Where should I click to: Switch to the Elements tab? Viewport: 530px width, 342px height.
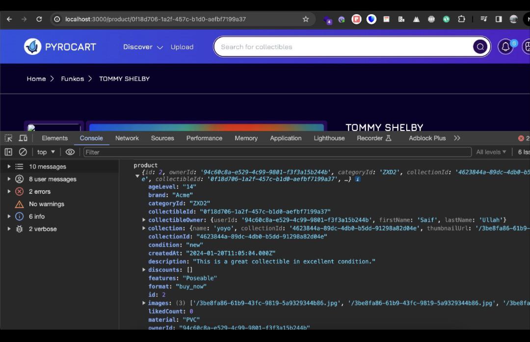pyautogui.click(x=55, y=138)
